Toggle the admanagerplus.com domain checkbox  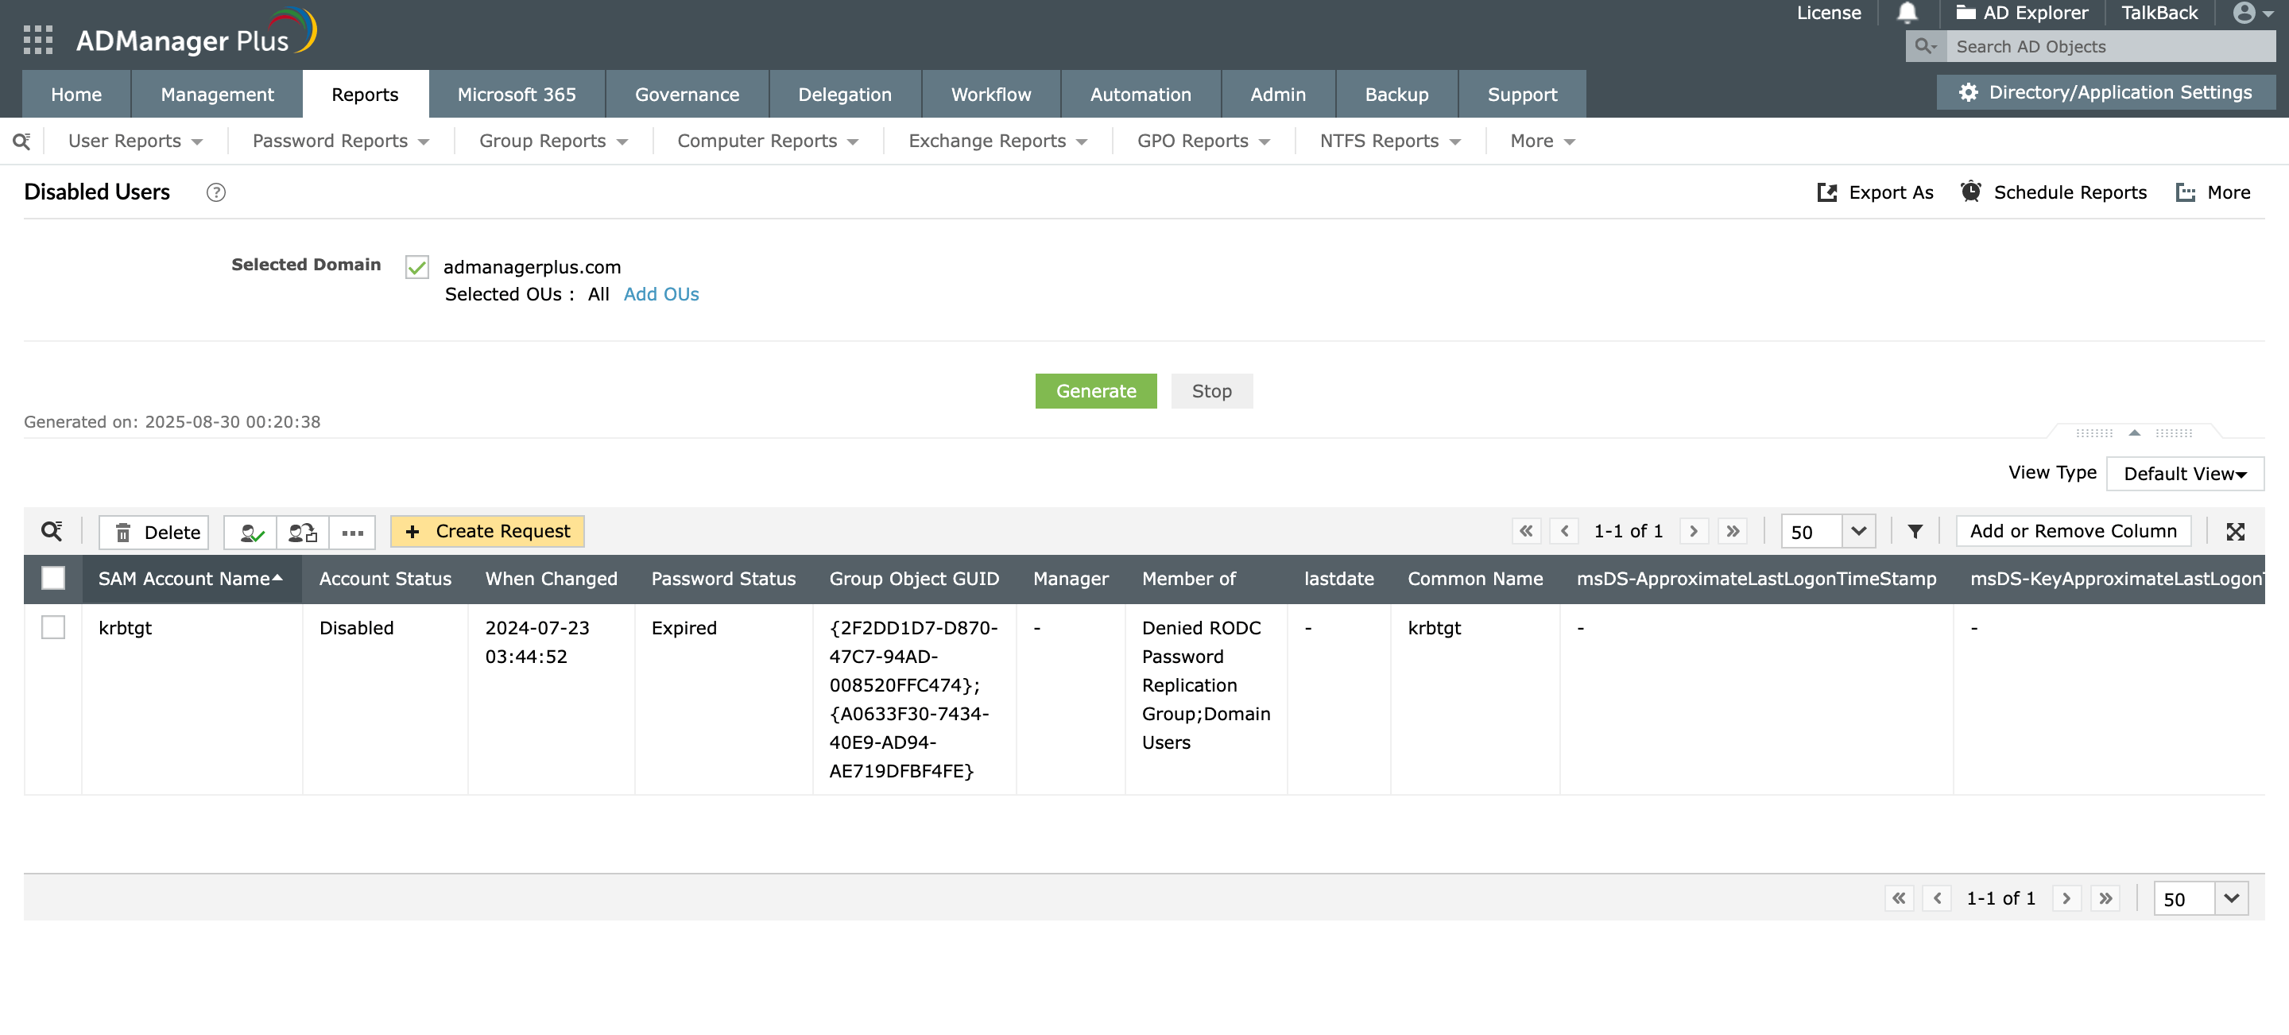click(x=416, y=267)
